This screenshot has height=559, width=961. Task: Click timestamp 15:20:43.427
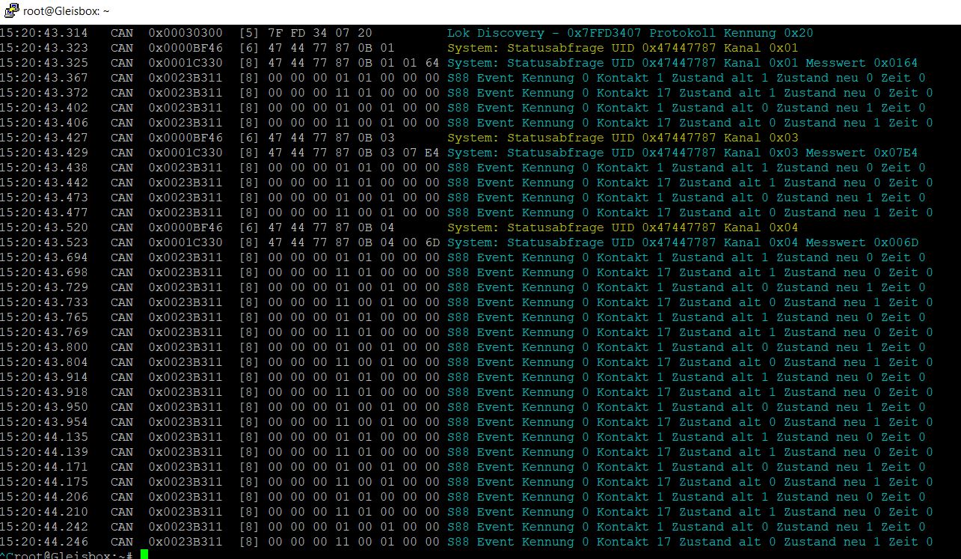click(44, 138)
